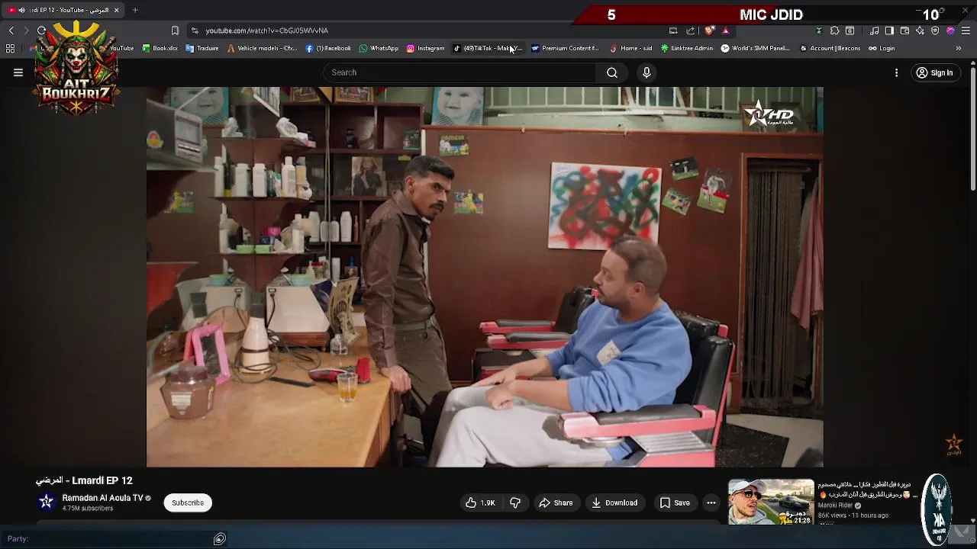
Task: Open Ramadan Al Aoula TV channel name
Action: tap(102, 498)
